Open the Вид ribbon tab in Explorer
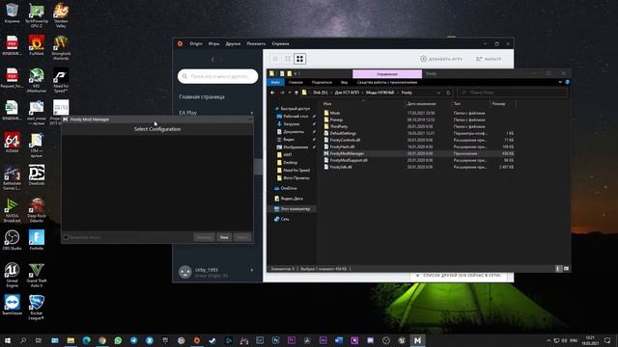Screen dimensions: 618x347 point(344,82)
